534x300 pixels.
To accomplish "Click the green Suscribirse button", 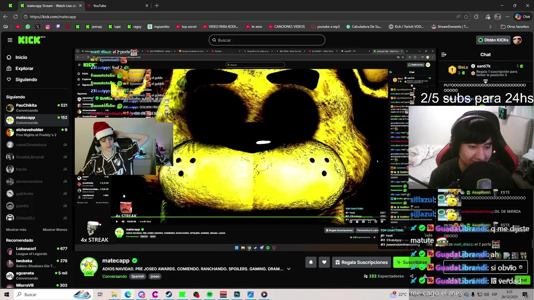I will (412, 262).
